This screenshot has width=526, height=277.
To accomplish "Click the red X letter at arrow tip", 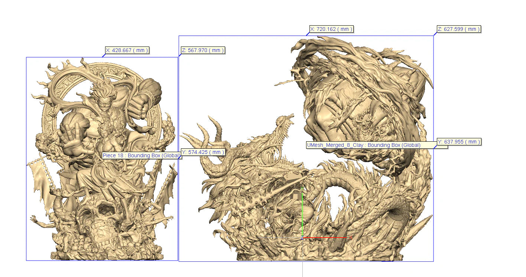I will click(x=351, y=238).
